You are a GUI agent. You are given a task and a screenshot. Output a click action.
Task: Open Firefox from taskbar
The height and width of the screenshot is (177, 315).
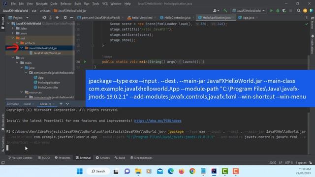(182, 171)
